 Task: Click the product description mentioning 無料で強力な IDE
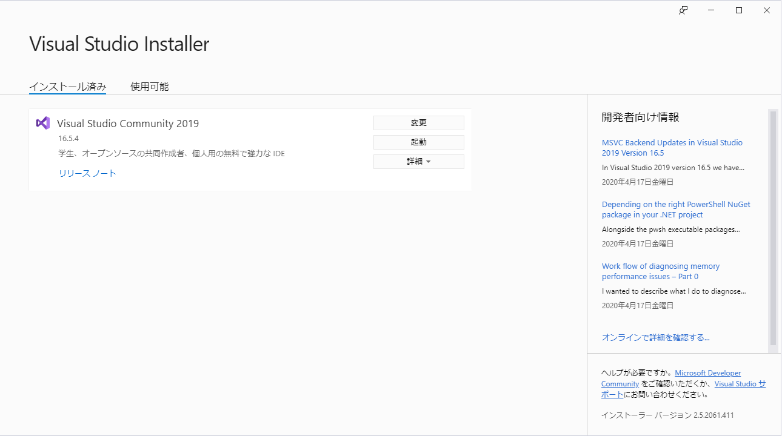172,154
